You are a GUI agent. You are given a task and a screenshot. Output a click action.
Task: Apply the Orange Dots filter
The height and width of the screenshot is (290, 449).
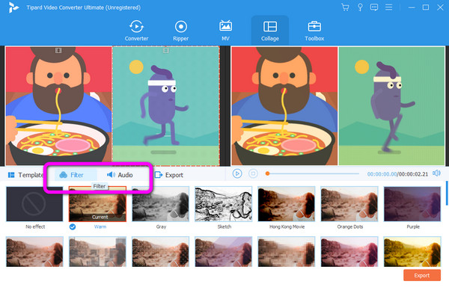[x=349, y=204]
